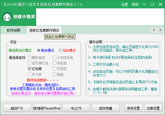Minimize the window
The width and height of the screenshot is (165, 115).
tap(144, 5)
